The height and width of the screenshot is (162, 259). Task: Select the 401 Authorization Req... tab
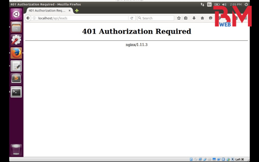click(x=50, y=11)
